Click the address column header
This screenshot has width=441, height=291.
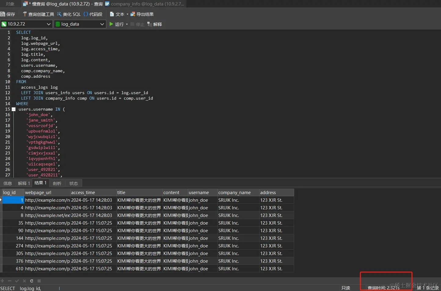(277, 193)
